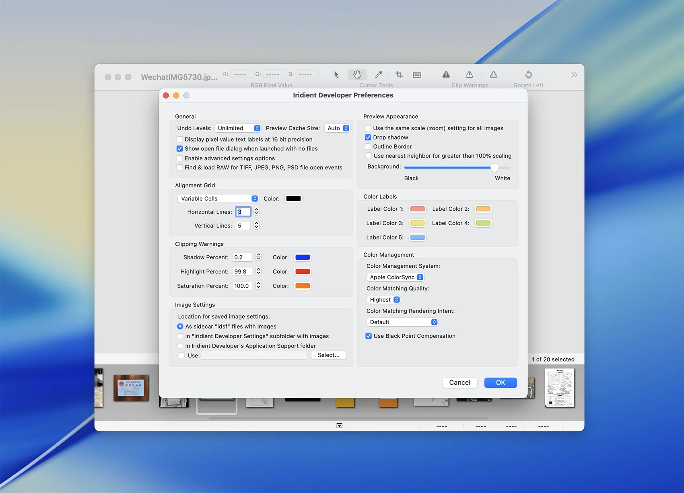
Task: Select the arrow pointer cursor tool
Action: pos(336,74)
